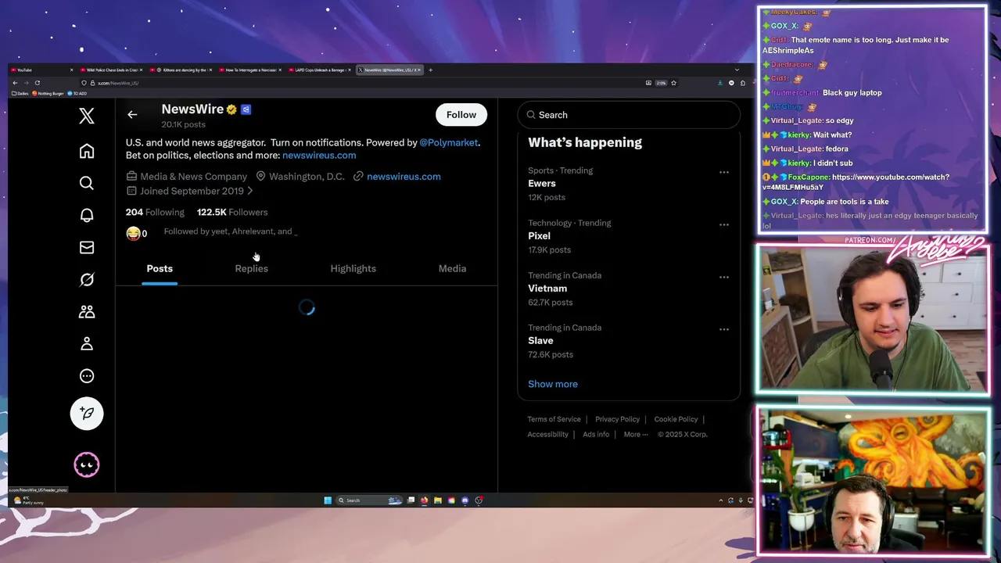This screenshot has height=563, width=1001.
Task: Switch to YouTube browser tab
Action: pos(42,70)
